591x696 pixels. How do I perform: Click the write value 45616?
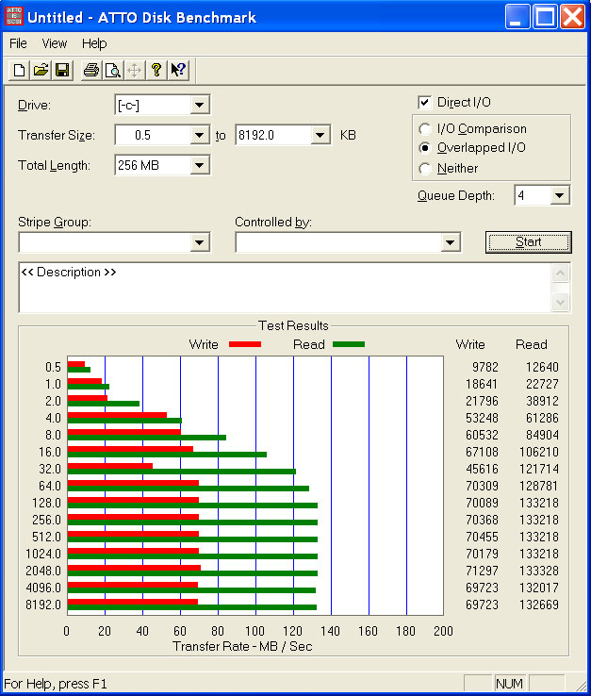[x=482, y=469]
